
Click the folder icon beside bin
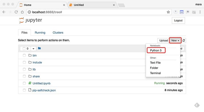30,55
